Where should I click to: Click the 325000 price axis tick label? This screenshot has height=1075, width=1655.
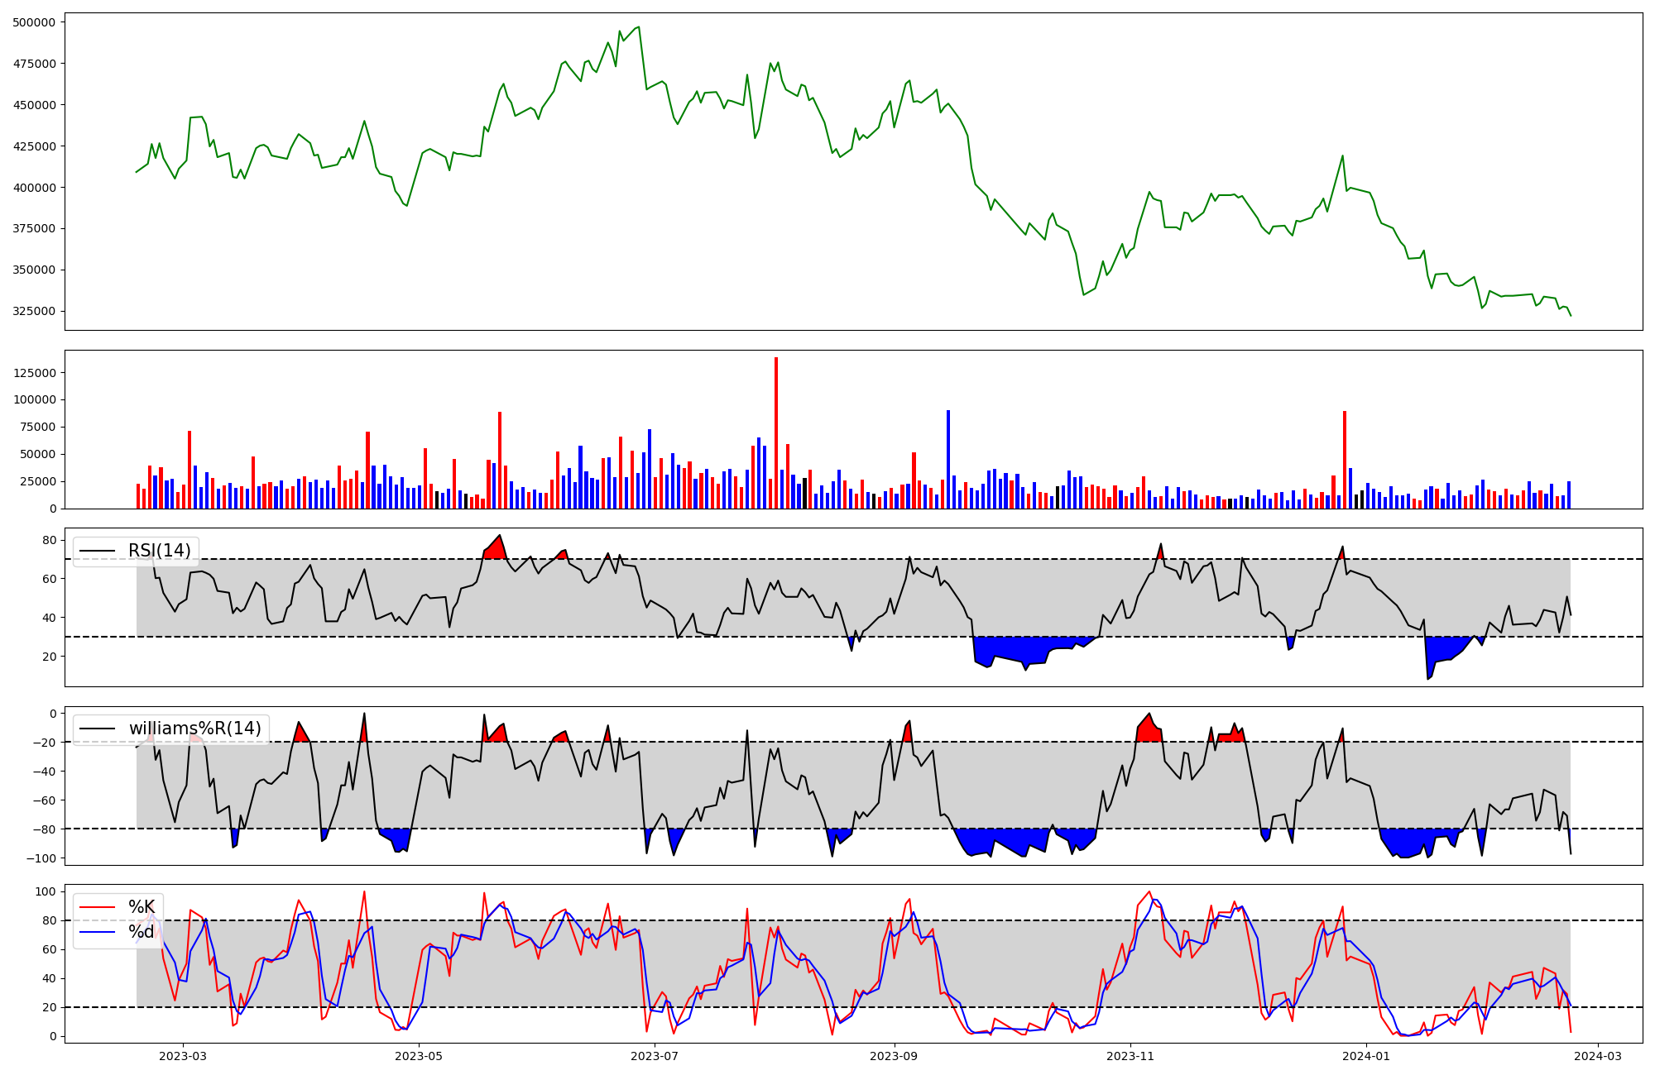click(x=34, y=311)
